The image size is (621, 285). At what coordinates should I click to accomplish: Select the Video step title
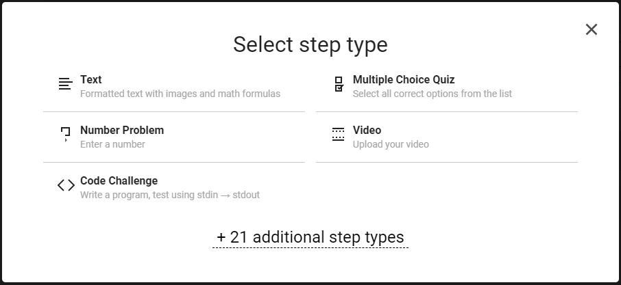[367, 131]
